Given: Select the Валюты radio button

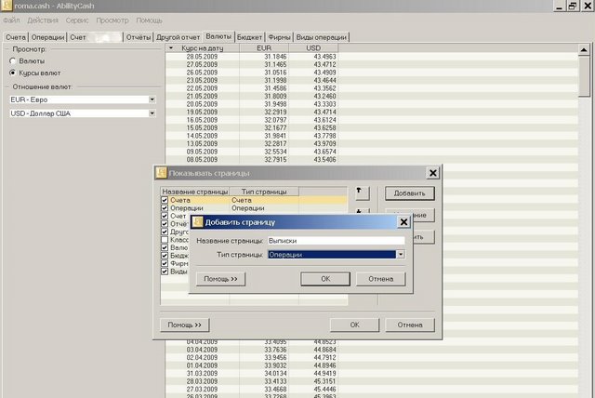Looking at the screenshot, I should (x=12, y=60).
